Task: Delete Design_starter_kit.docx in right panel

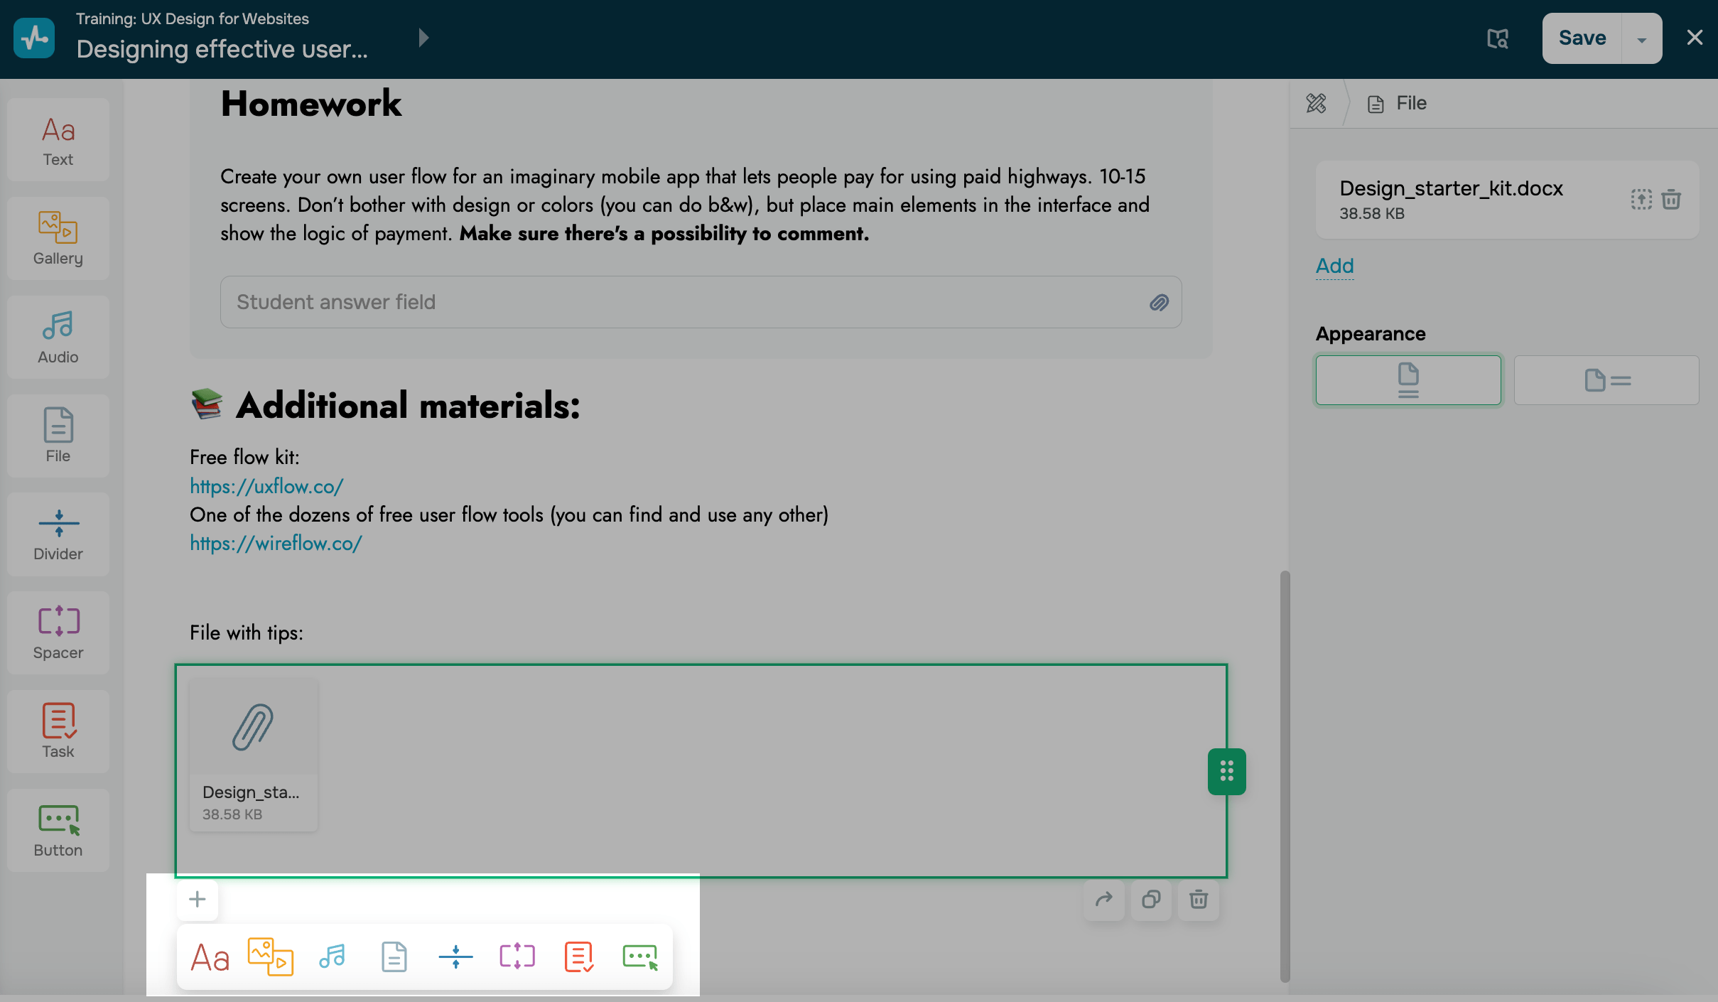Action: tap(1671, 199)
